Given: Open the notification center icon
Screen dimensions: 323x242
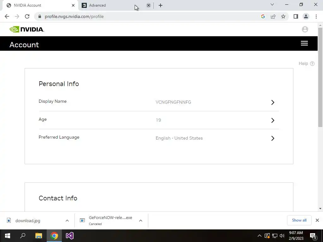Looking at the screenshot, I should tap(313, 236).
